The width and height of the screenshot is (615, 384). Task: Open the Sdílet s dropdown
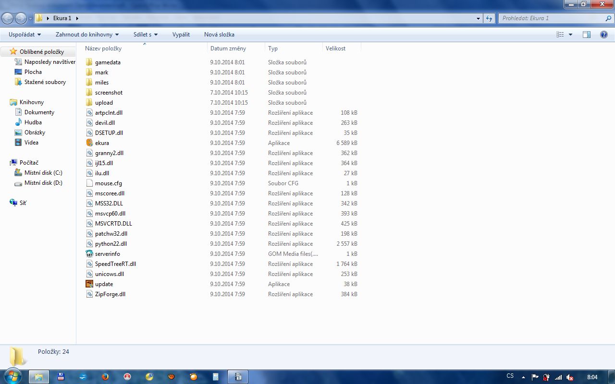[146, 35]
